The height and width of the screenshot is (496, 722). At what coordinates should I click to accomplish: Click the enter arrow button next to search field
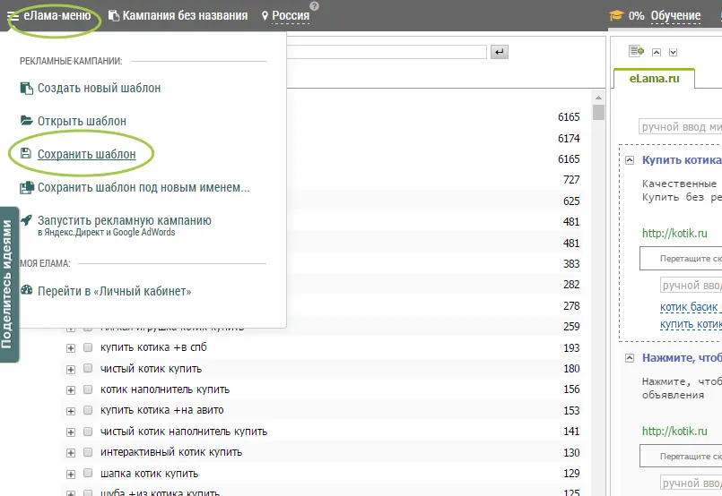coord(500,52)
